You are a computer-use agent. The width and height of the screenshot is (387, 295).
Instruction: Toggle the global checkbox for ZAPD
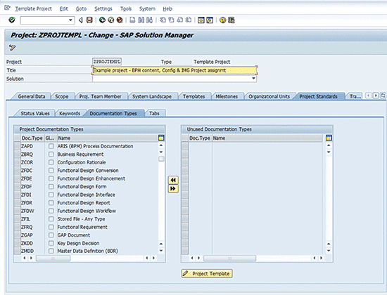pyautogui.click(x=51, y=146)
